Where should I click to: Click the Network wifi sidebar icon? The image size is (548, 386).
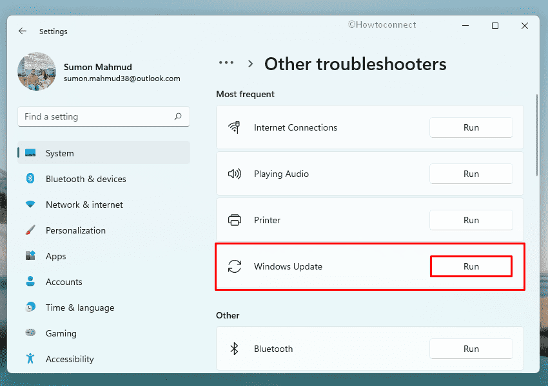[x=30, y=205]
